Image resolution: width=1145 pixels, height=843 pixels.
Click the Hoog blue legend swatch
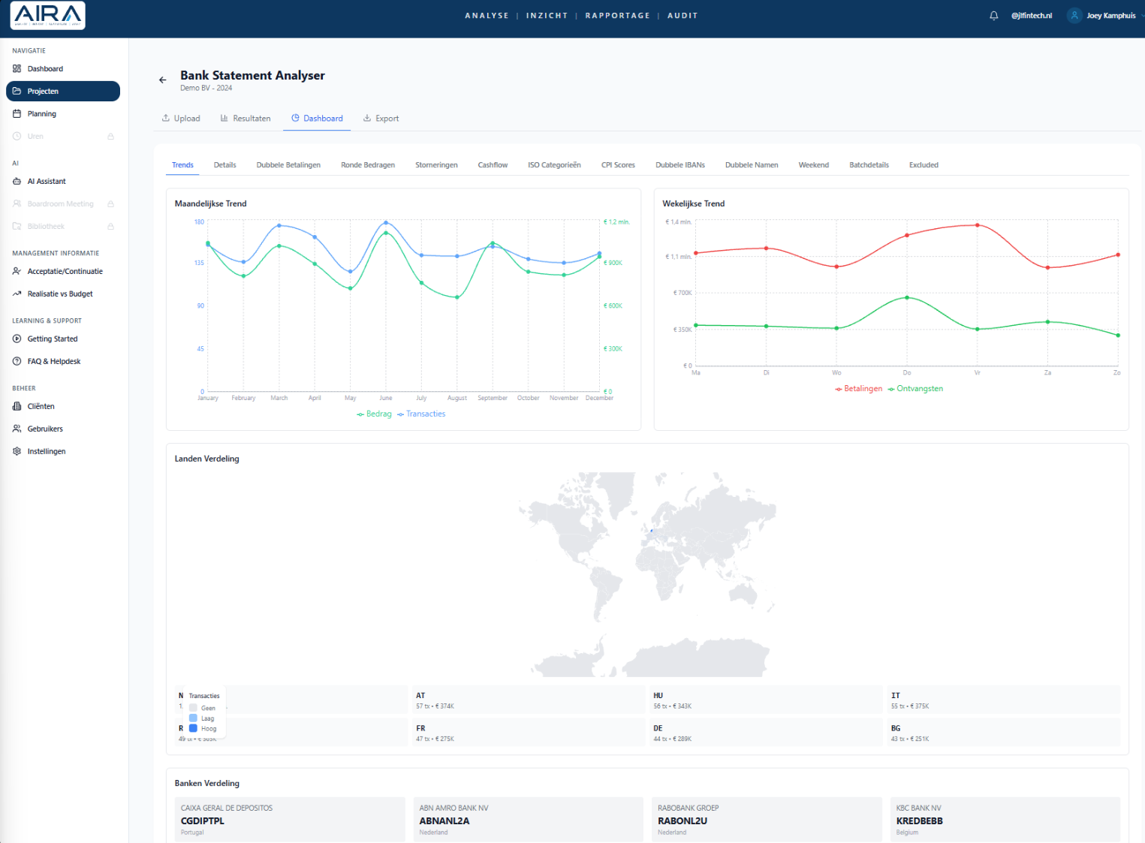click(x=193, y=728)
